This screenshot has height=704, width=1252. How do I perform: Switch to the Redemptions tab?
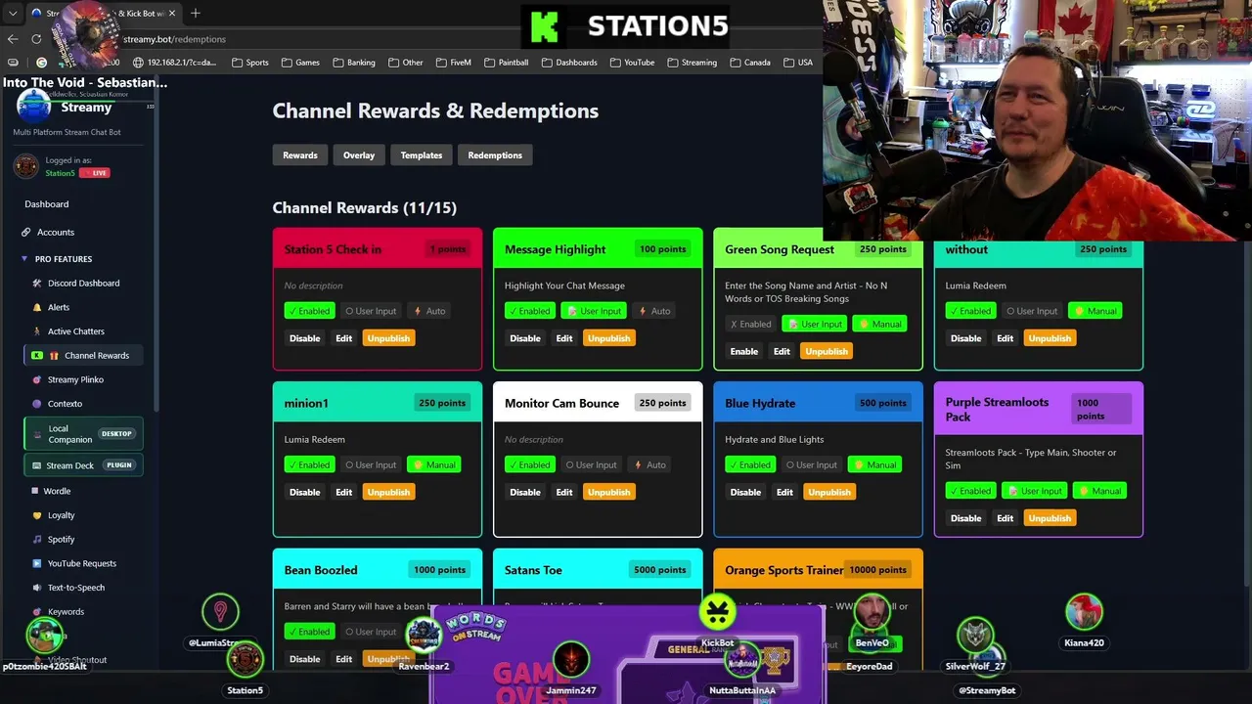(x=495, y=155)
